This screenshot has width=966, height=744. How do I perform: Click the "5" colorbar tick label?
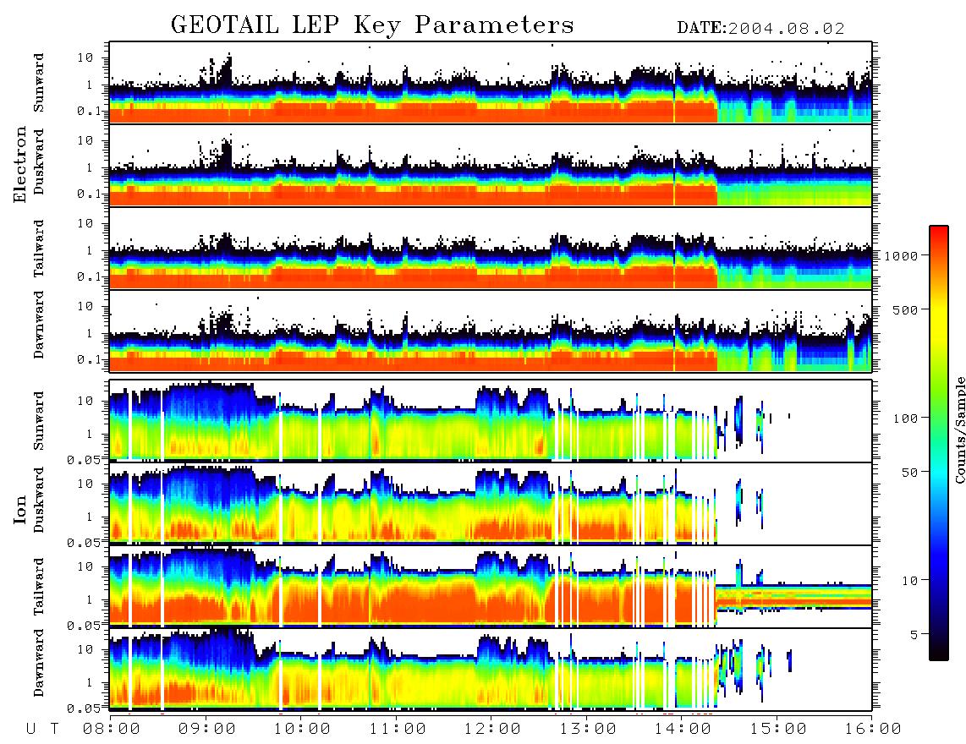pos(914,634)
